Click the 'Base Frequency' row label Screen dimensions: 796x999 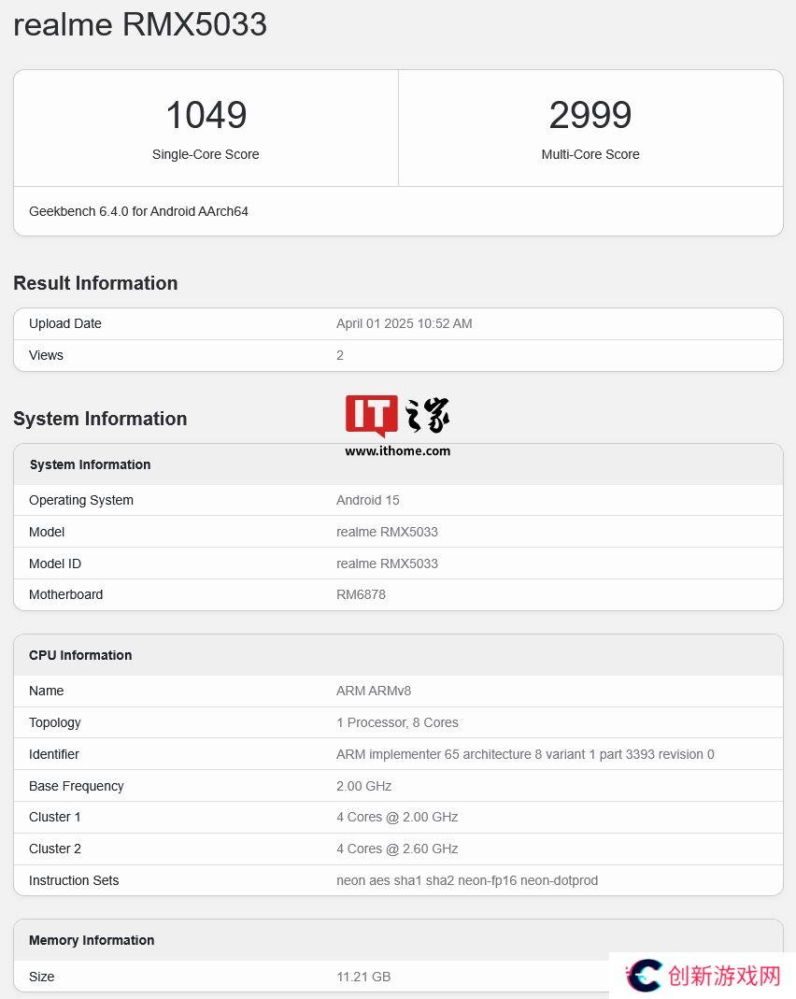pyautogui.click(x=76, y=786)
